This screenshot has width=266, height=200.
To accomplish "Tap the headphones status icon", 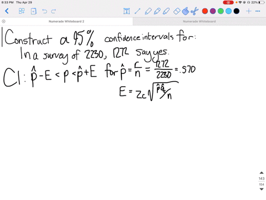I will click(249, 2).
